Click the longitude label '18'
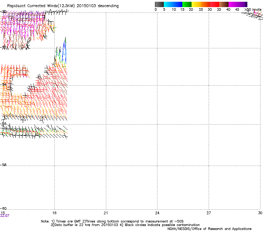The width and height of the screenshot is (263, 231). (54, 213)
